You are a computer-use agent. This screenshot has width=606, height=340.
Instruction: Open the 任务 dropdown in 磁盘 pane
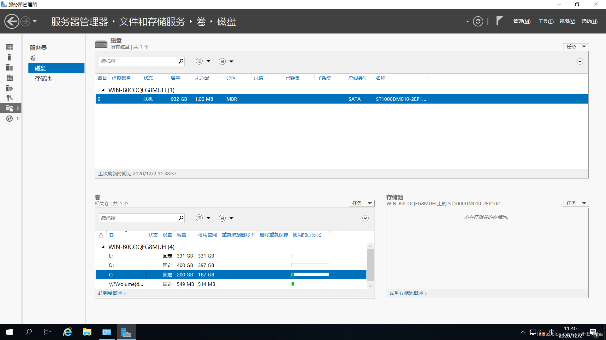[575, 46]
